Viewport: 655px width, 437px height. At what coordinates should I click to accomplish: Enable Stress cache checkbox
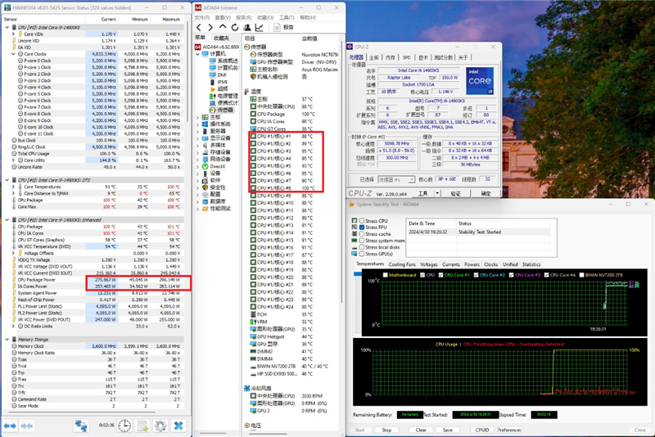pos(362,234)
